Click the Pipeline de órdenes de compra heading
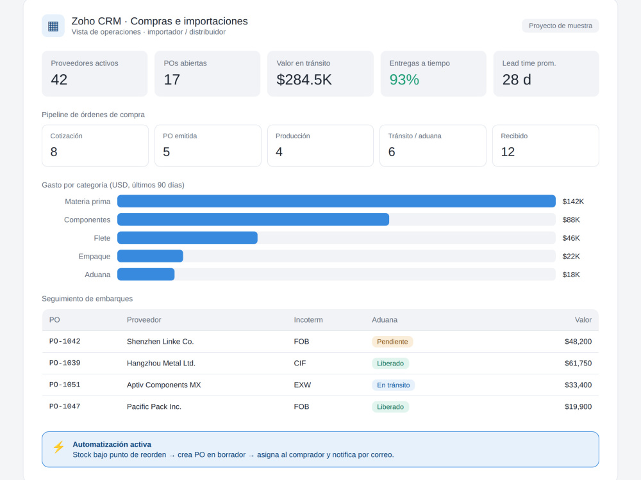 tap(93, 115)
